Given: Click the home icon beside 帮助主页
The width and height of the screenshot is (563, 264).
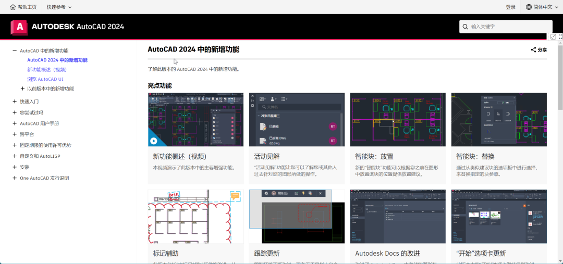Looking at the screenshot, I should coord(13,7).
